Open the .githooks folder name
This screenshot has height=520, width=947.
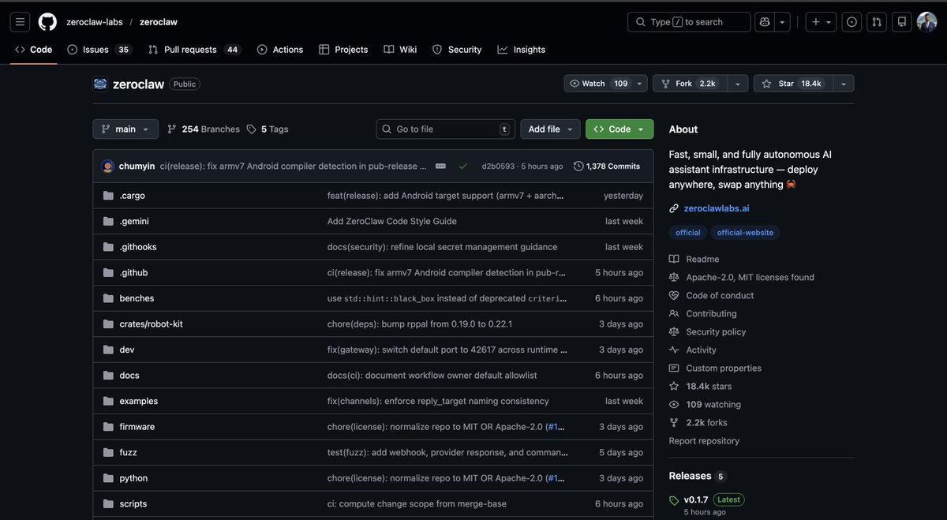tap(138, 247)
